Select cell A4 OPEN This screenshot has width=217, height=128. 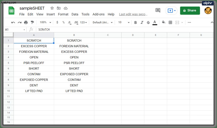[34, 57]
